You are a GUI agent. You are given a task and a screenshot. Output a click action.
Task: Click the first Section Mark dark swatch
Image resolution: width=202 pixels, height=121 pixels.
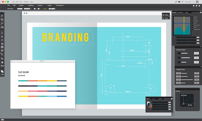179,53
